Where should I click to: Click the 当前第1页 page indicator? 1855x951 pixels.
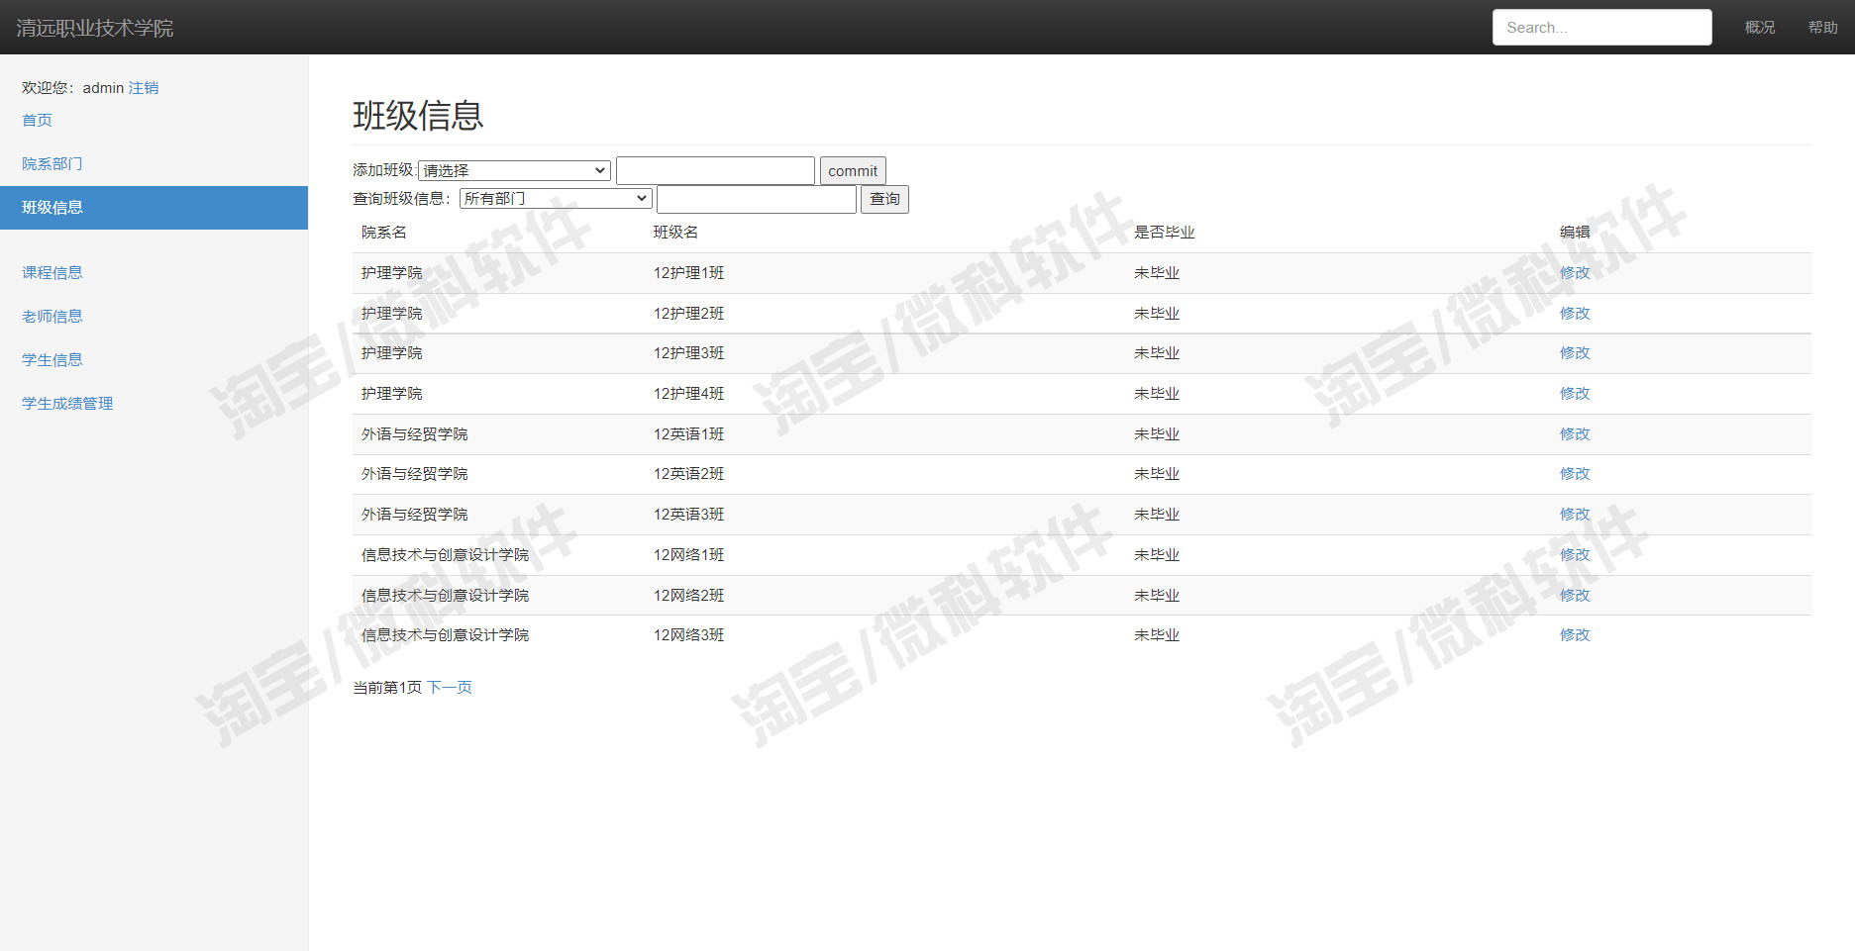(x=387, y=688)
